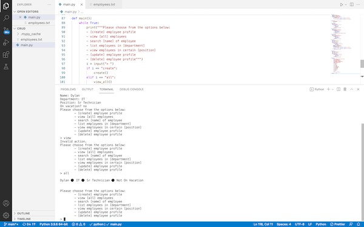Click the editor vertical scrollbar thumb
The width and height of the screenshot is (364, 227).
pyautogui.click(x=362, y=64)
